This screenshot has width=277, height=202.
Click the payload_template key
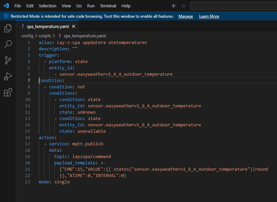coord(75,163)
